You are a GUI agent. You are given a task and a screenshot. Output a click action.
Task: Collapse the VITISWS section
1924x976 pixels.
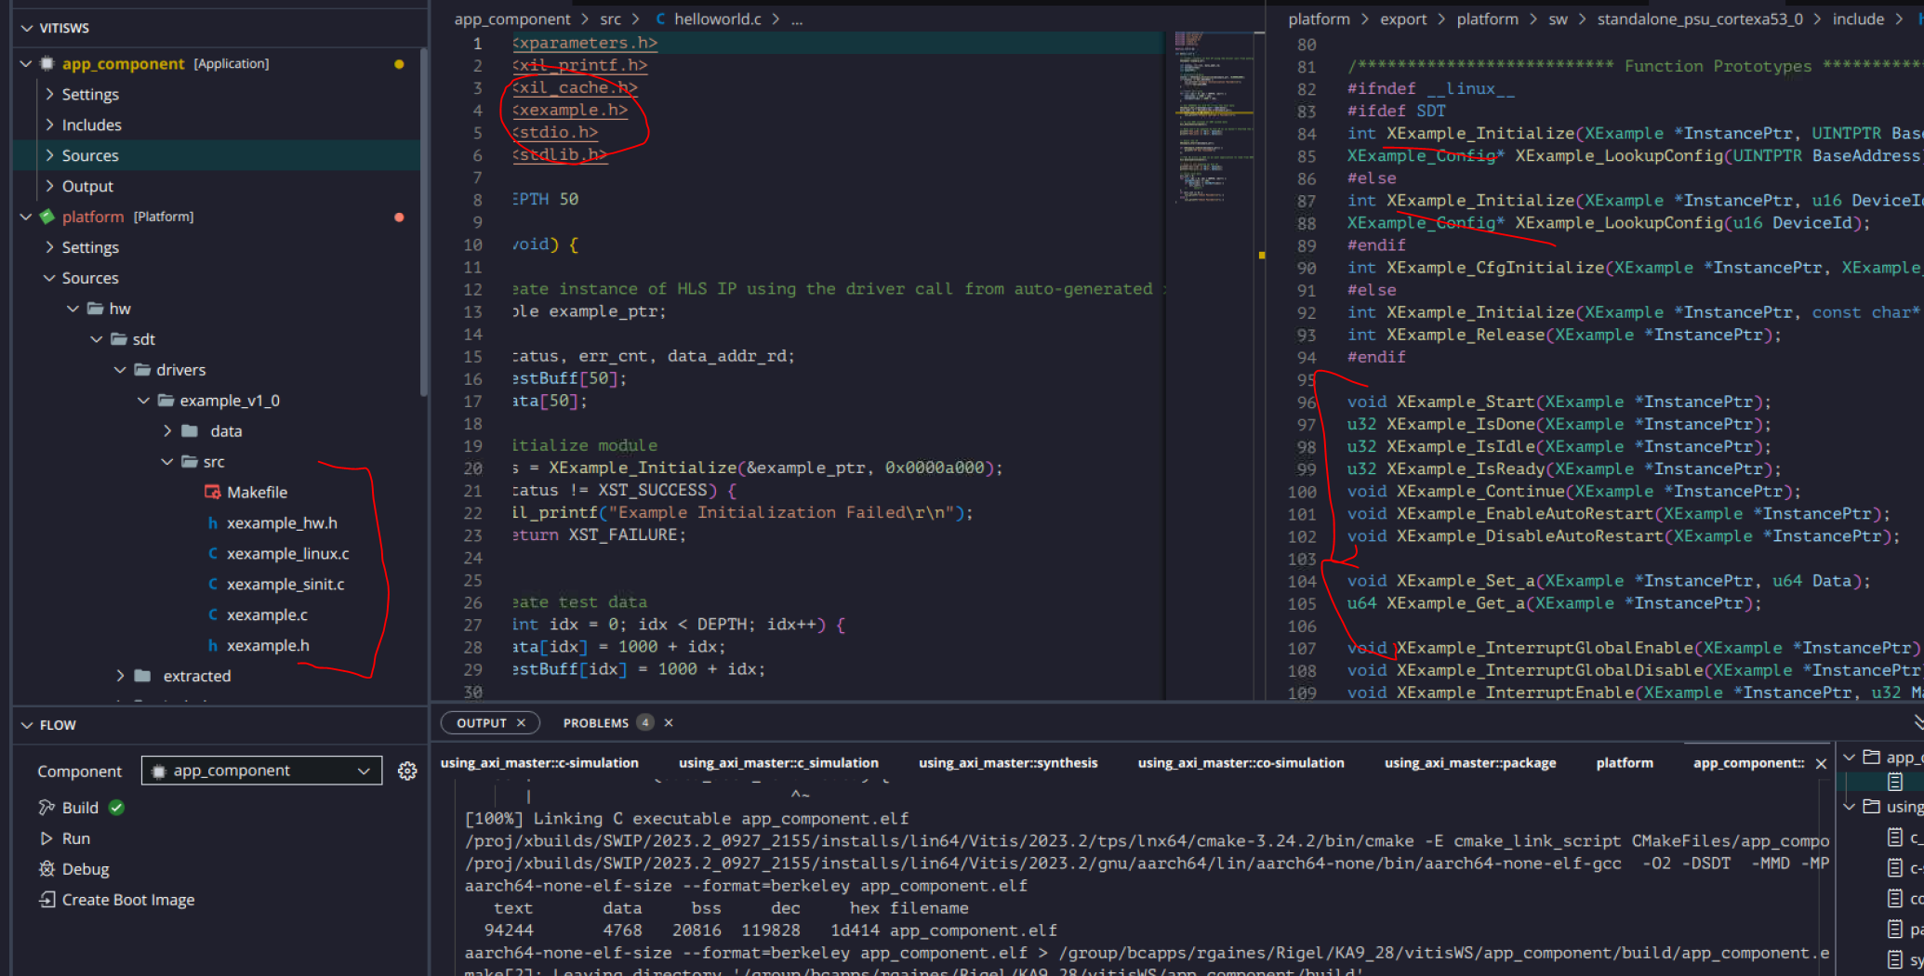tap(27, 28)
